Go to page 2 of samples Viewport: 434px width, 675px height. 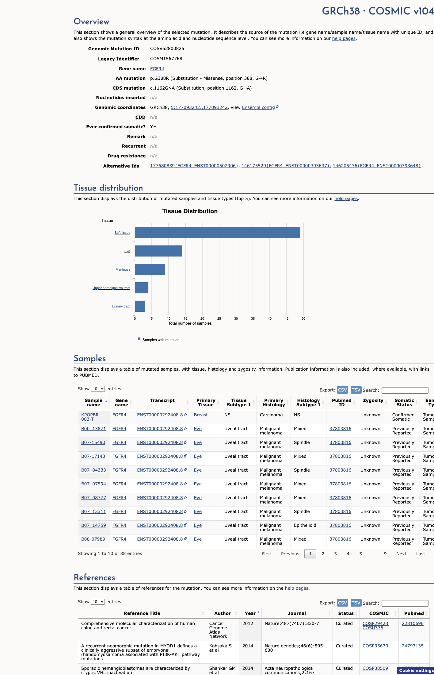pos(323,554)
